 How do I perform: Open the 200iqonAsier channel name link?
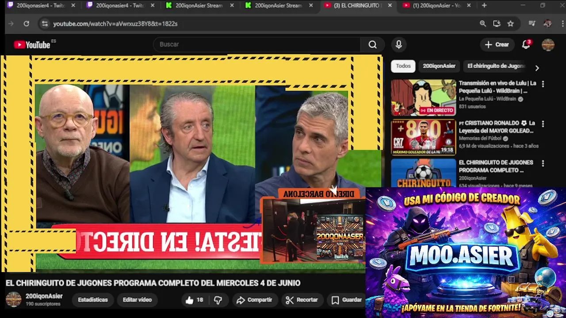[44, 296]
